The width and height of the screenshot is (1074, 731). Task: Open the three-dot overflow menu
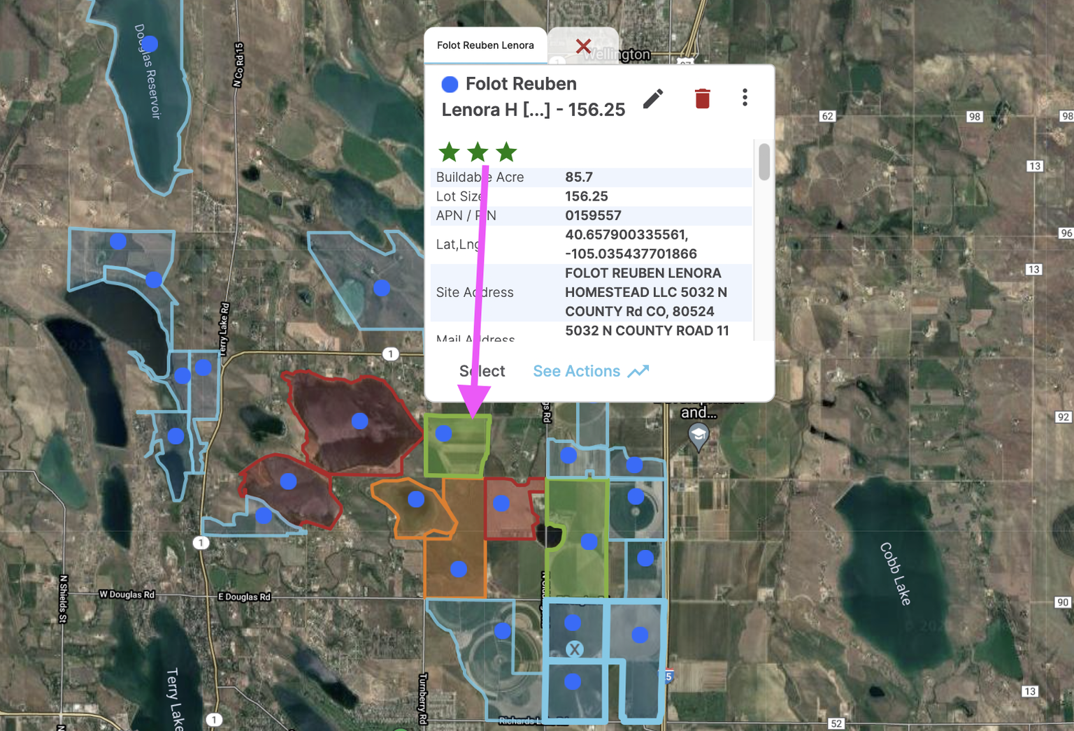(x=745, y=99)
